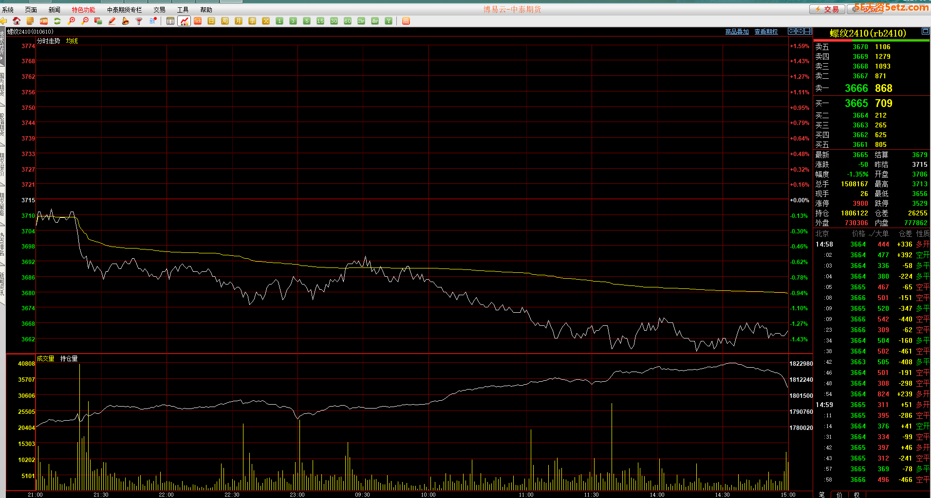Select the 4hr period icon
The image size is (931, 498).
click(x=375, y=21)
